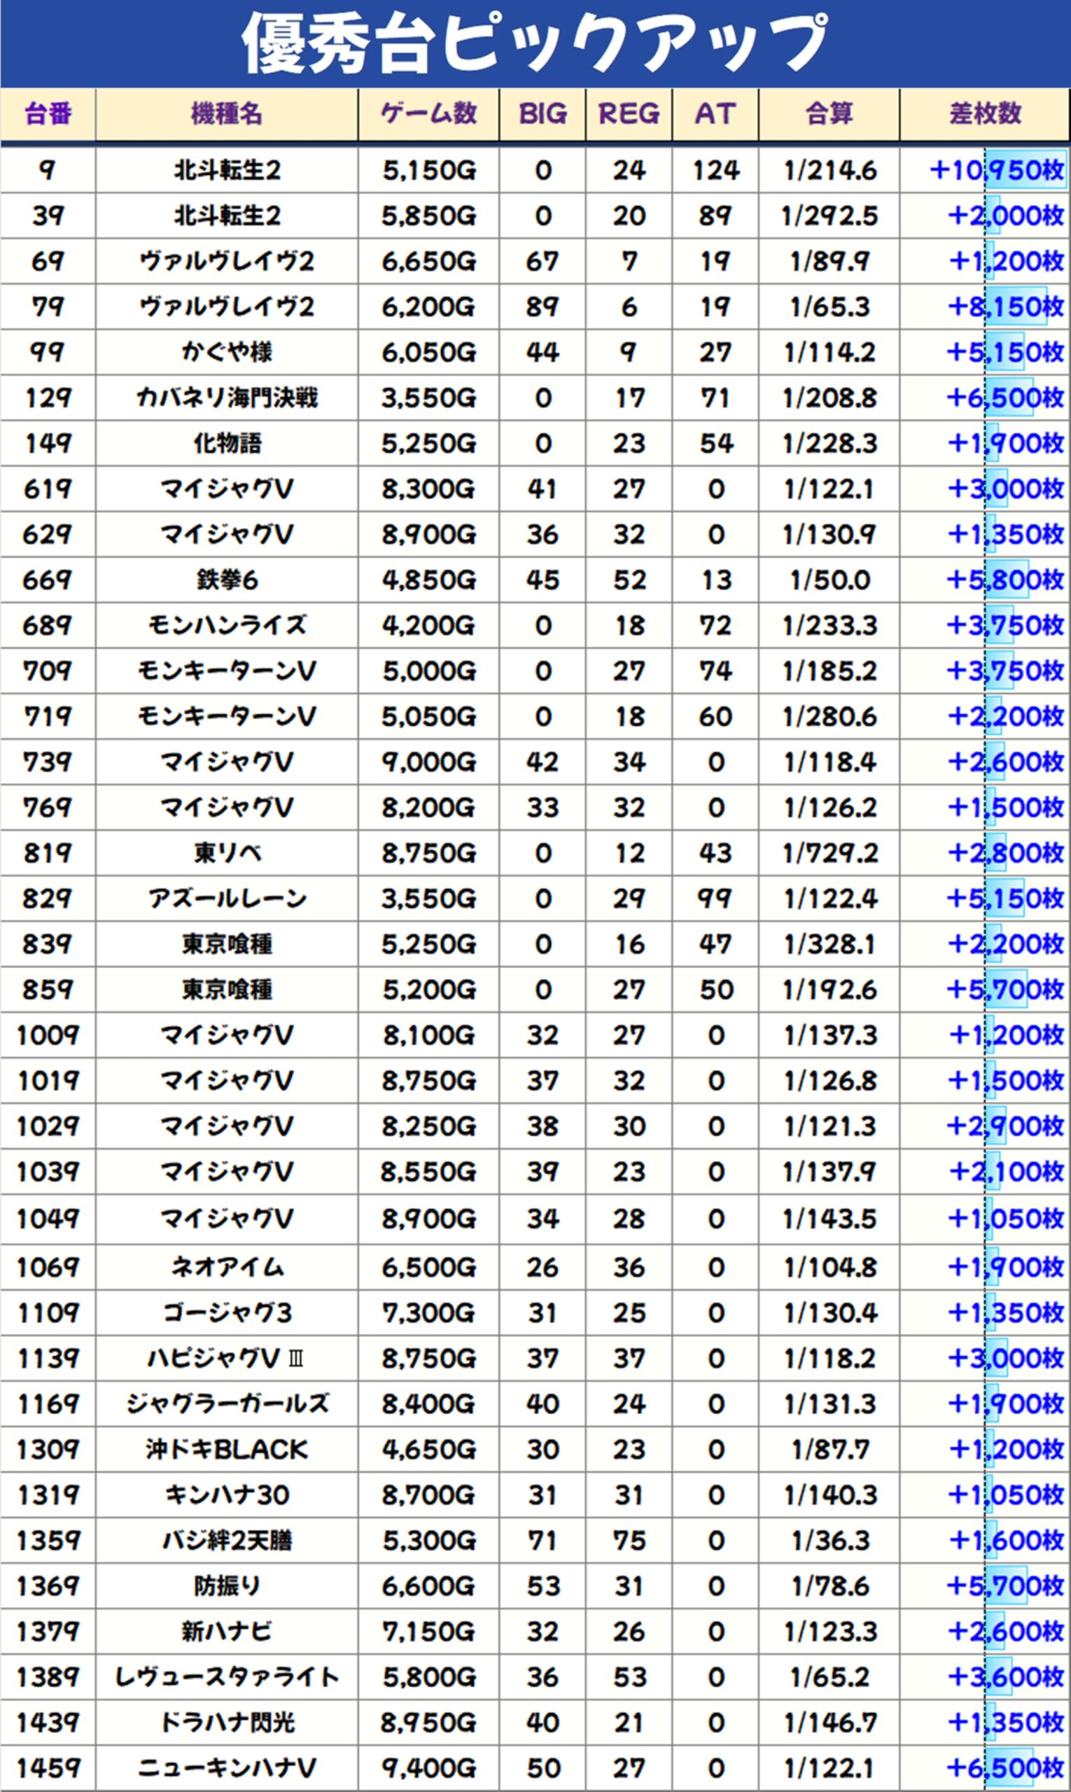Click the 1/36.3 combined probability cell

pos(829,1541)
